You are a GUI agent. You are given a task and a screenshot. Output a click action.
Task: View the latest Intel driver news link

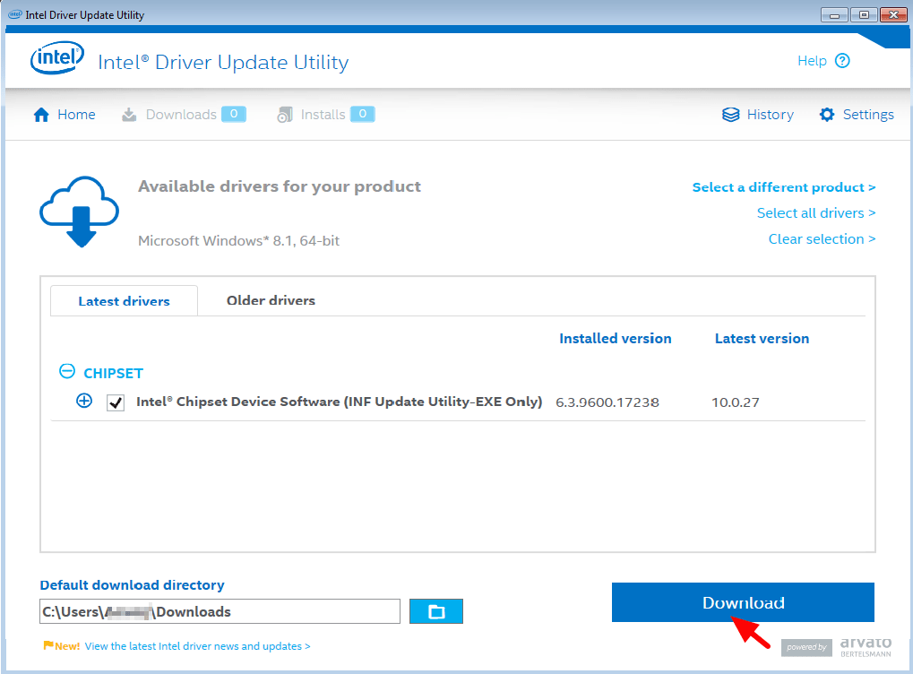pyautogui.click(x=197, y=646)
